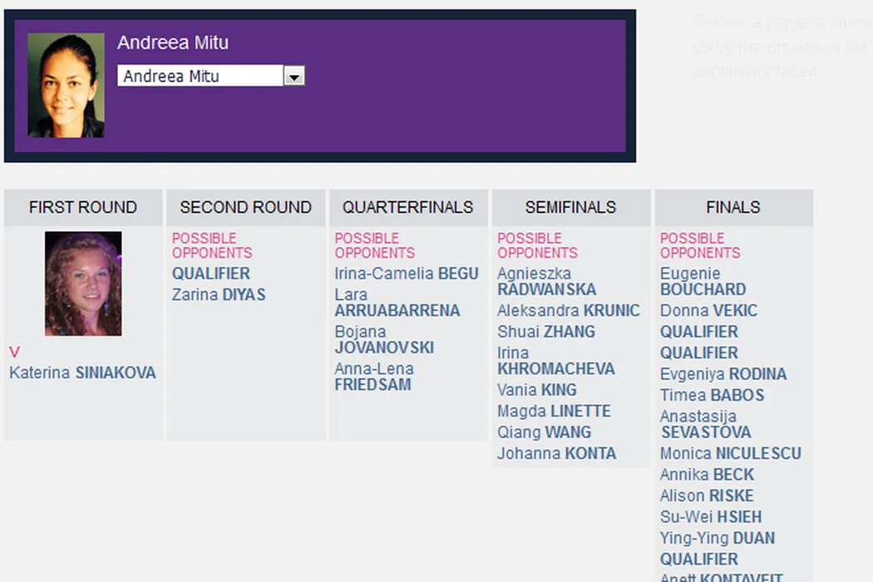873x582 pixels.
Task: Select the Second Round column header
Action: tap(245, 207)
